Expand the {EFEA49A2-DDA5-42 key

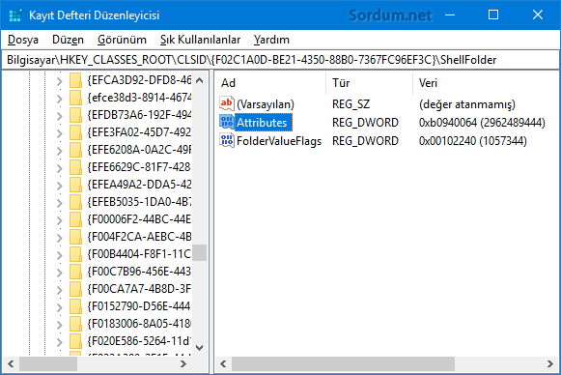(60, 186)
